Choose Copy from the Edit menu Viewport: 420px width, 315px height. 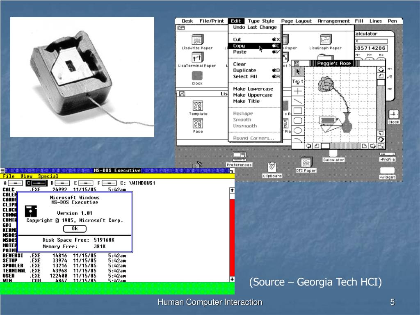pyautogui.click(x=254, y=46)
